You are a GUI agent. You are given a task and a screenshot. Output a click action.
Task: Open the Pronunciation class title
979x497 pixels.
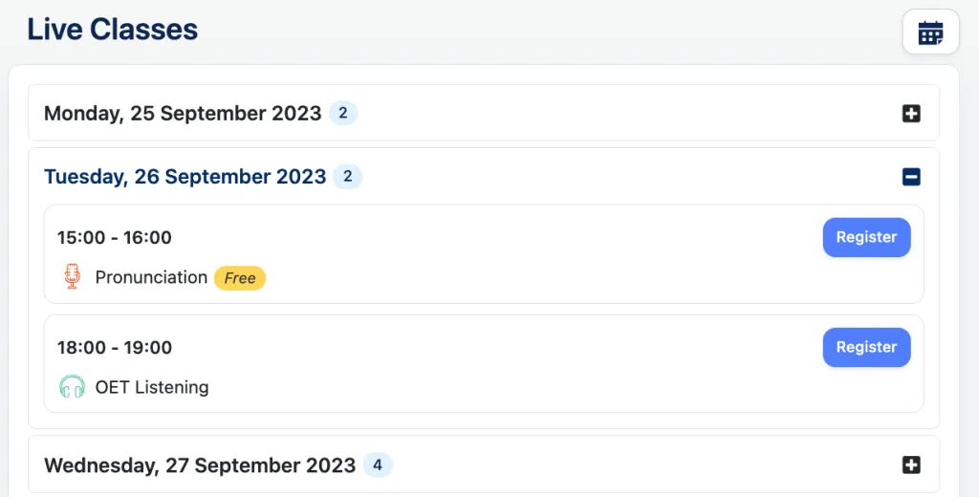coord(151,277)
